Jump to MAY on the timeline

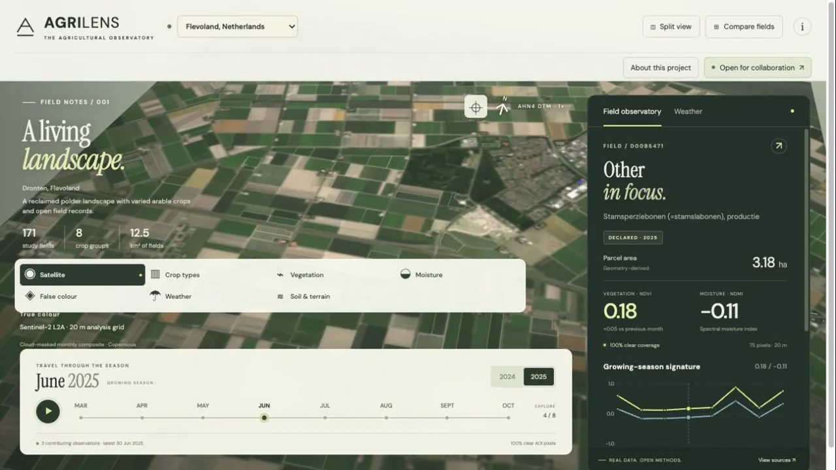[203, 411]
